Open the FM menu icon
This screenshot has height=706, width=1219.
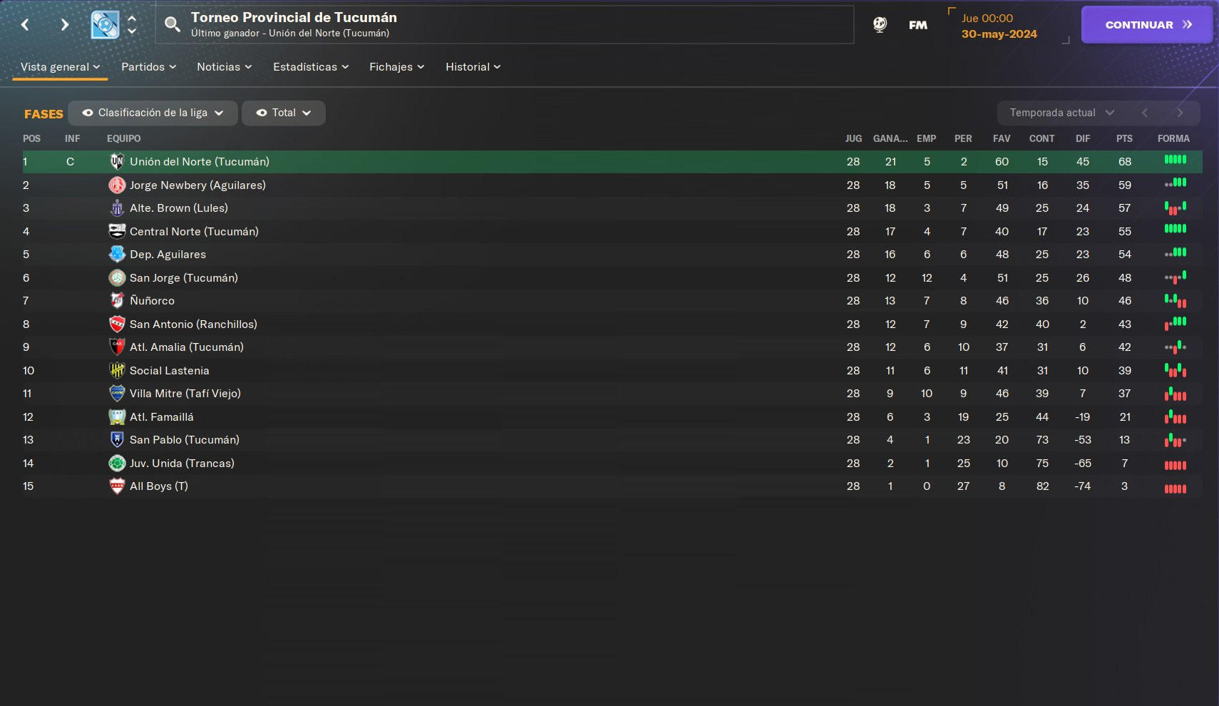point(918,25)
